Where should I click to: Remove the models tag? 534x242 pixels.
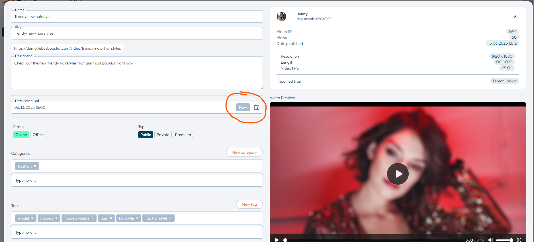(56, 218)
